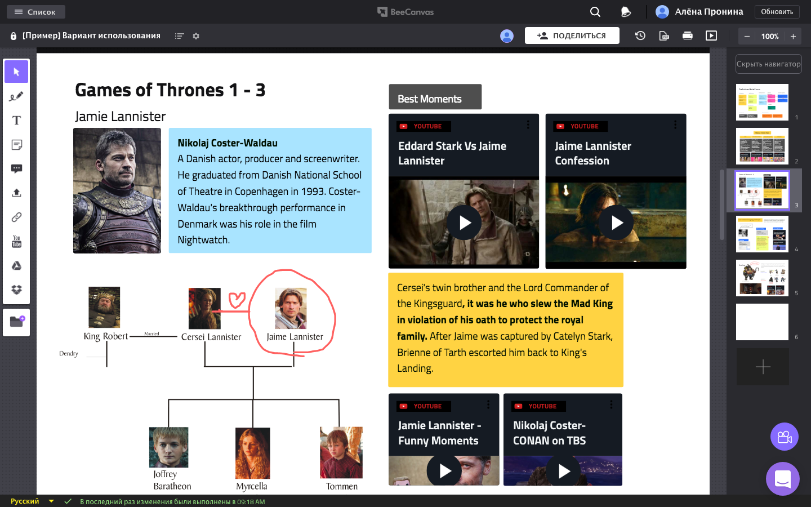Open the outline list icon near title
811x507 pixels.
point(180,36)
